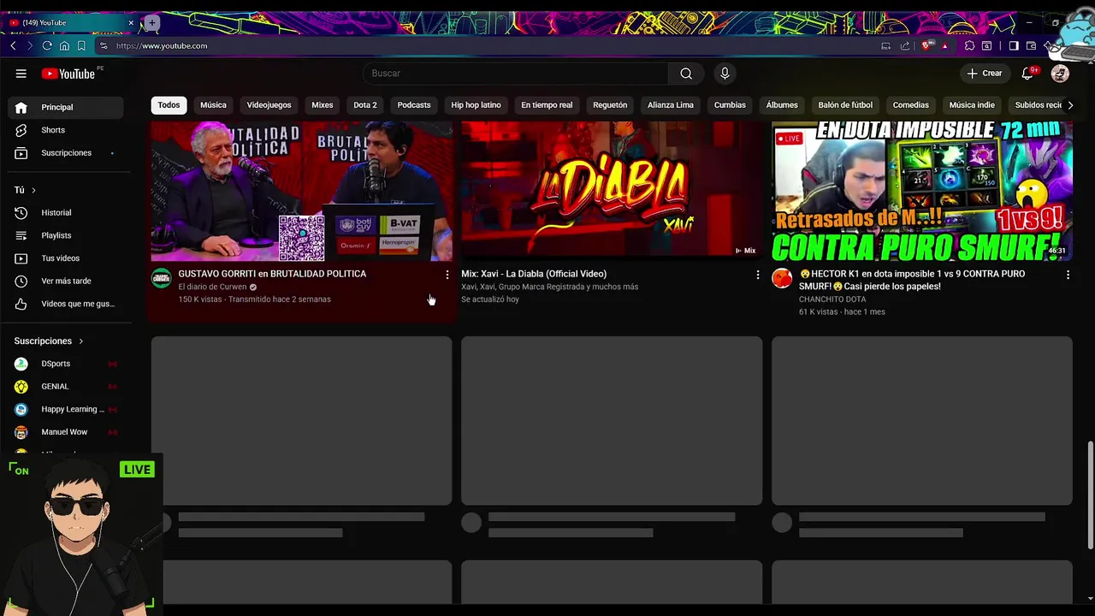Open options for Gustavo Gorriti video

point(447,275)
